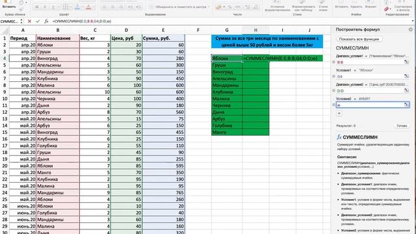416x234 pixels.
Task: Click Вставить cells button
Action: point(341,5)
